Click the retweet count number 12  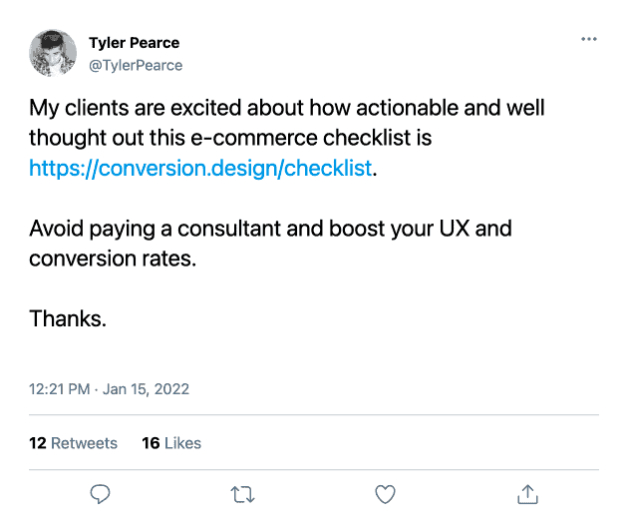(37, 442)
